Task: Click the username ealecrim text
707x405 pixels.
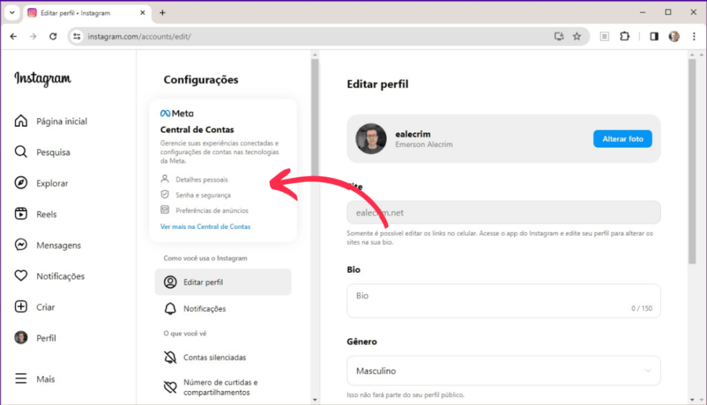Action: (413, 134)
